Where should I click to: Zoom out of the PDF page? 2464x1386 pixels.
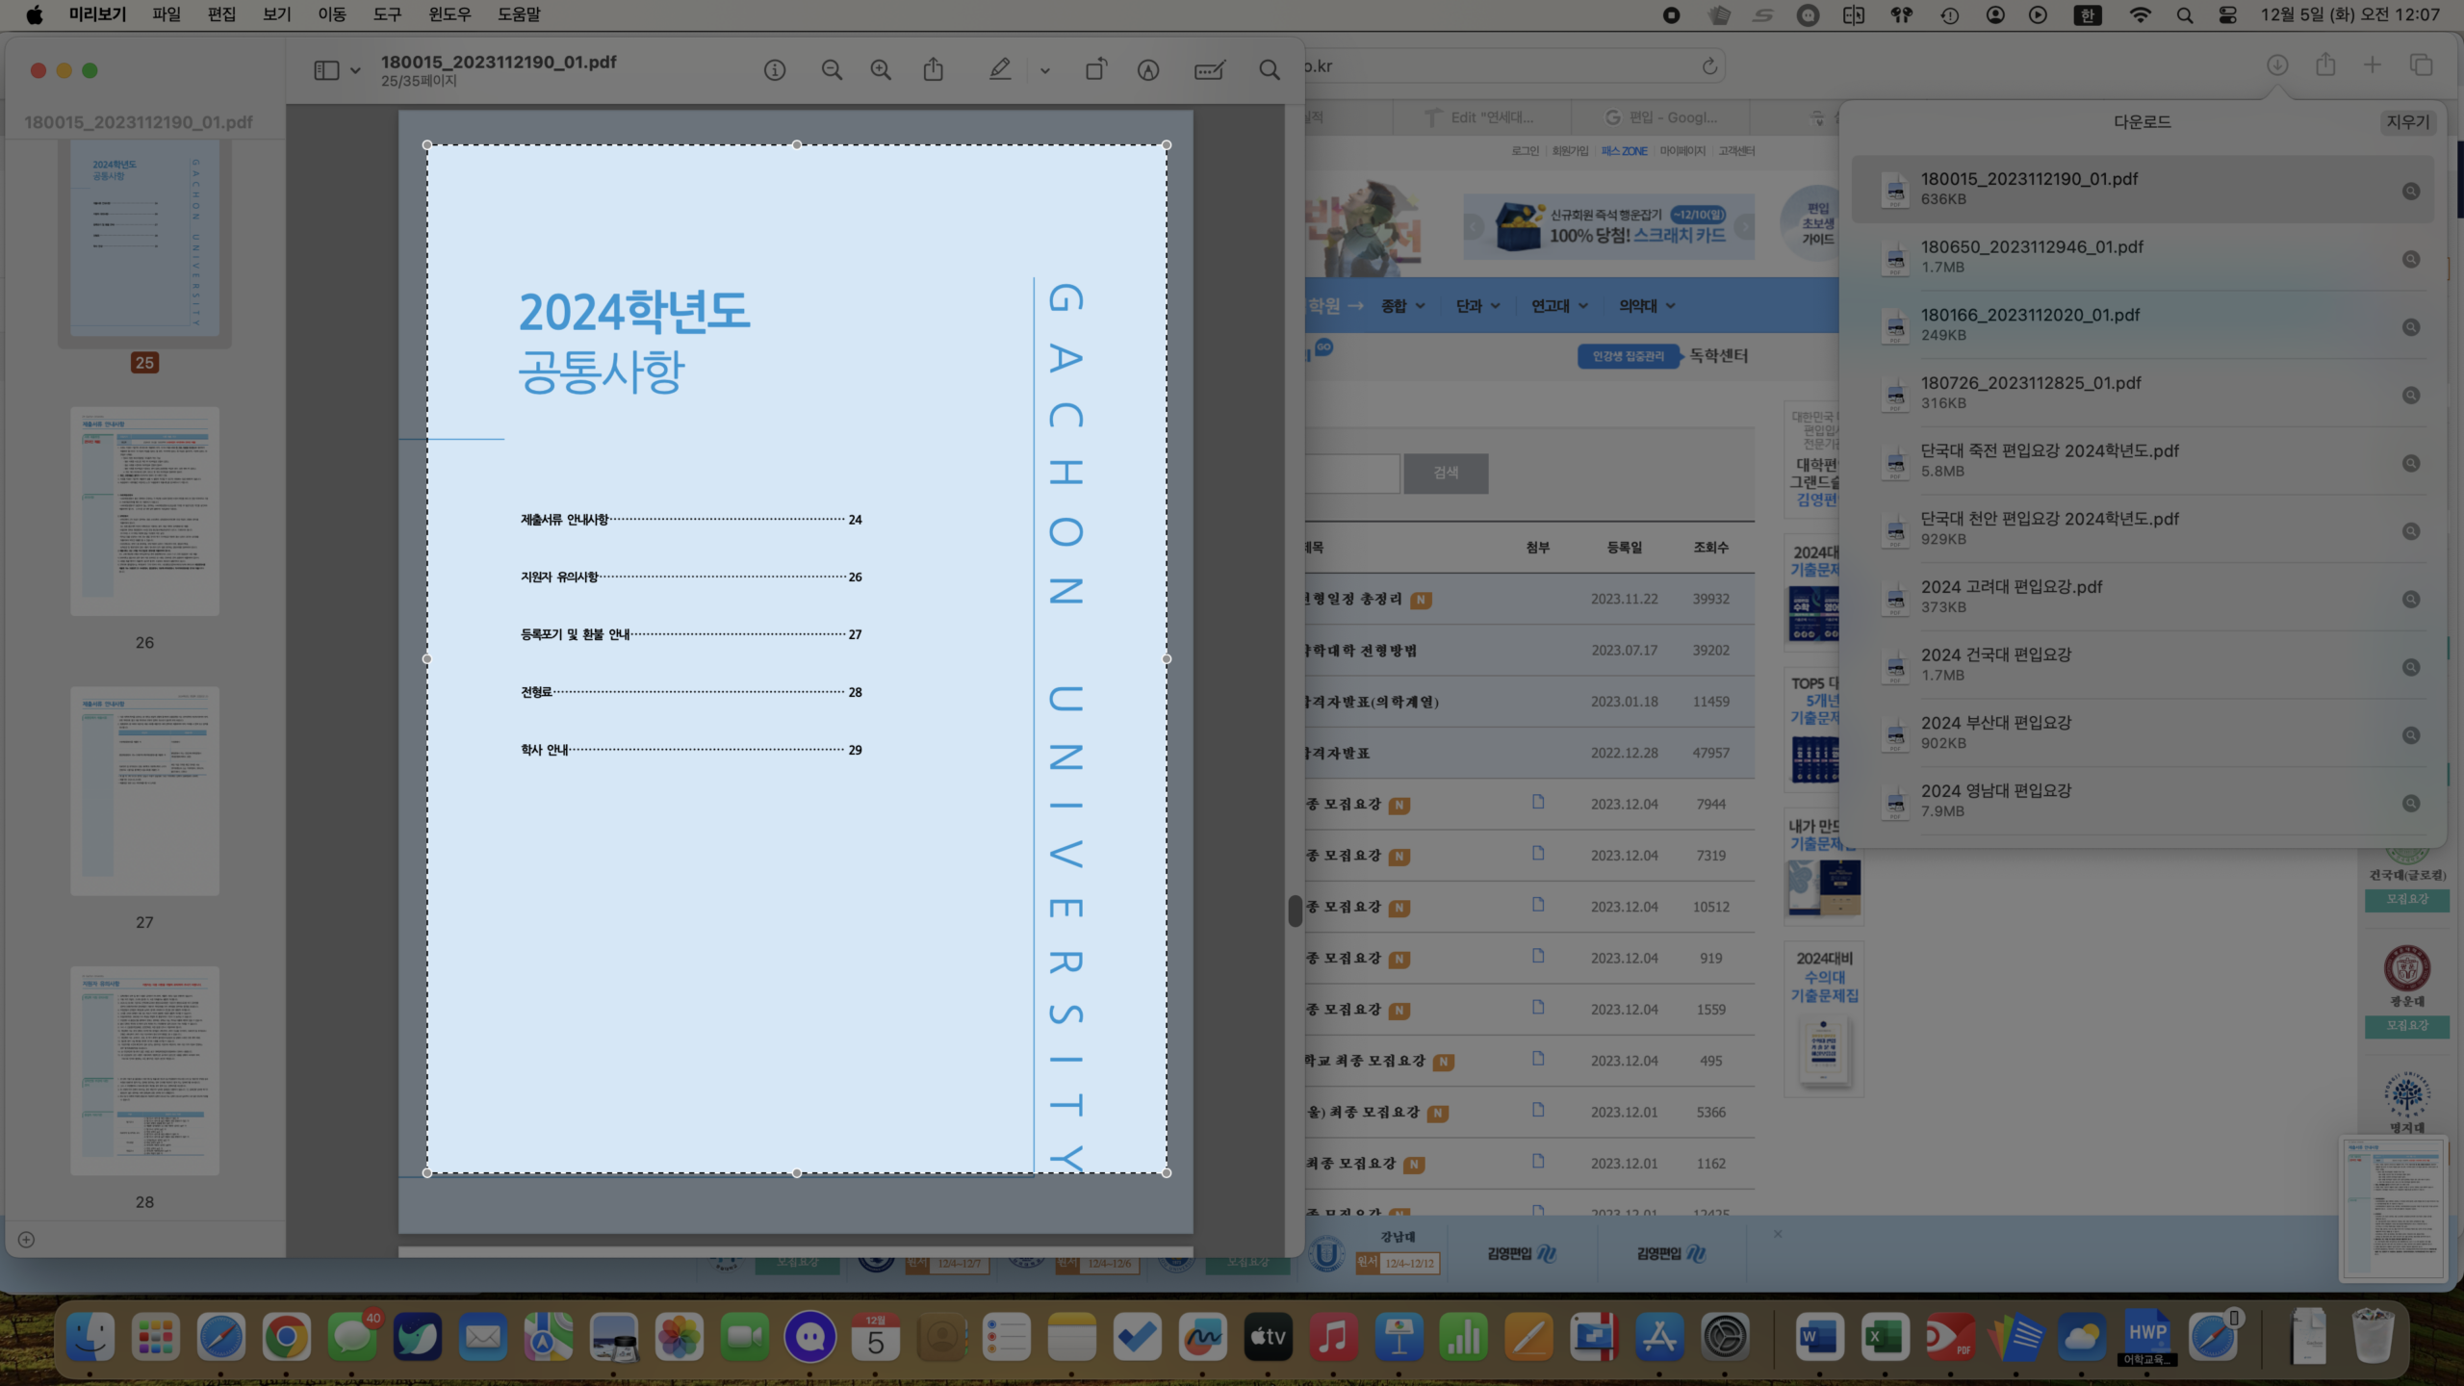pos(832,70)
